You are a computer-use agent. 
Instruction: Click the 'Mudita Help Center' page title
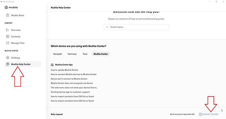click(x=61, y=7)
